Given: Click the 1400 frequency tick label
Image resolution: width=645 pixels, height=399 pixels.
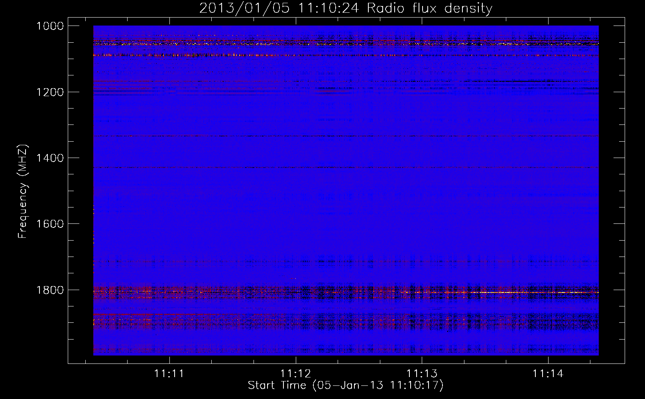Looking at the screenshot, I should [50, 158].
